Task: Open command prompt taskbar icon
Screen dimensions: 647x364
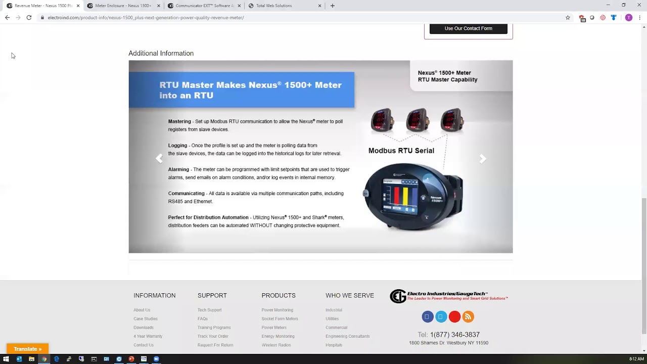Action: click(94, 359)
